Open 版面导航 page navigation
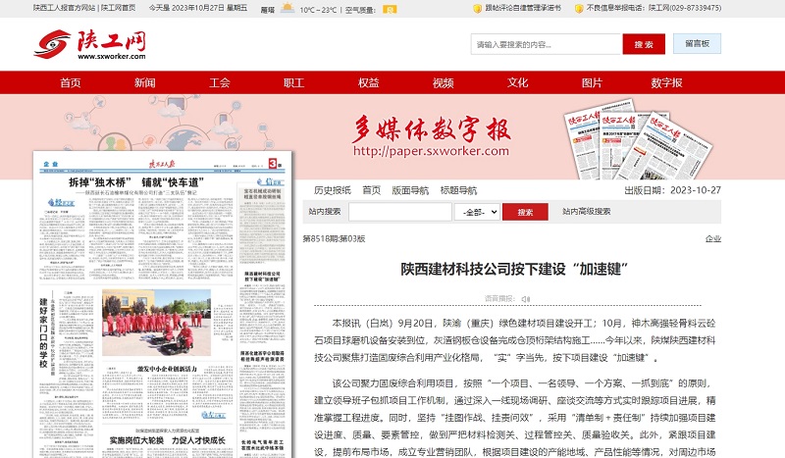Image resolution: width=785 pixels, height=458 pixels. pyautogui.click(x=410, y=190)
